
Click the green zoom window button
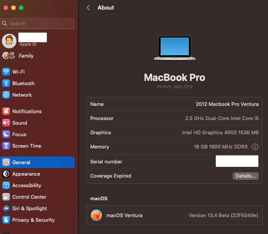(21, 8)
